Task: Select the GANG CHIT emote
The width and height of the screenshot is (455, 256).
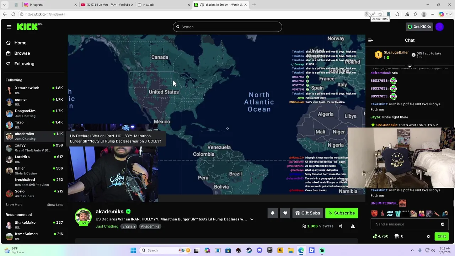Action: [x=390, y=214]
